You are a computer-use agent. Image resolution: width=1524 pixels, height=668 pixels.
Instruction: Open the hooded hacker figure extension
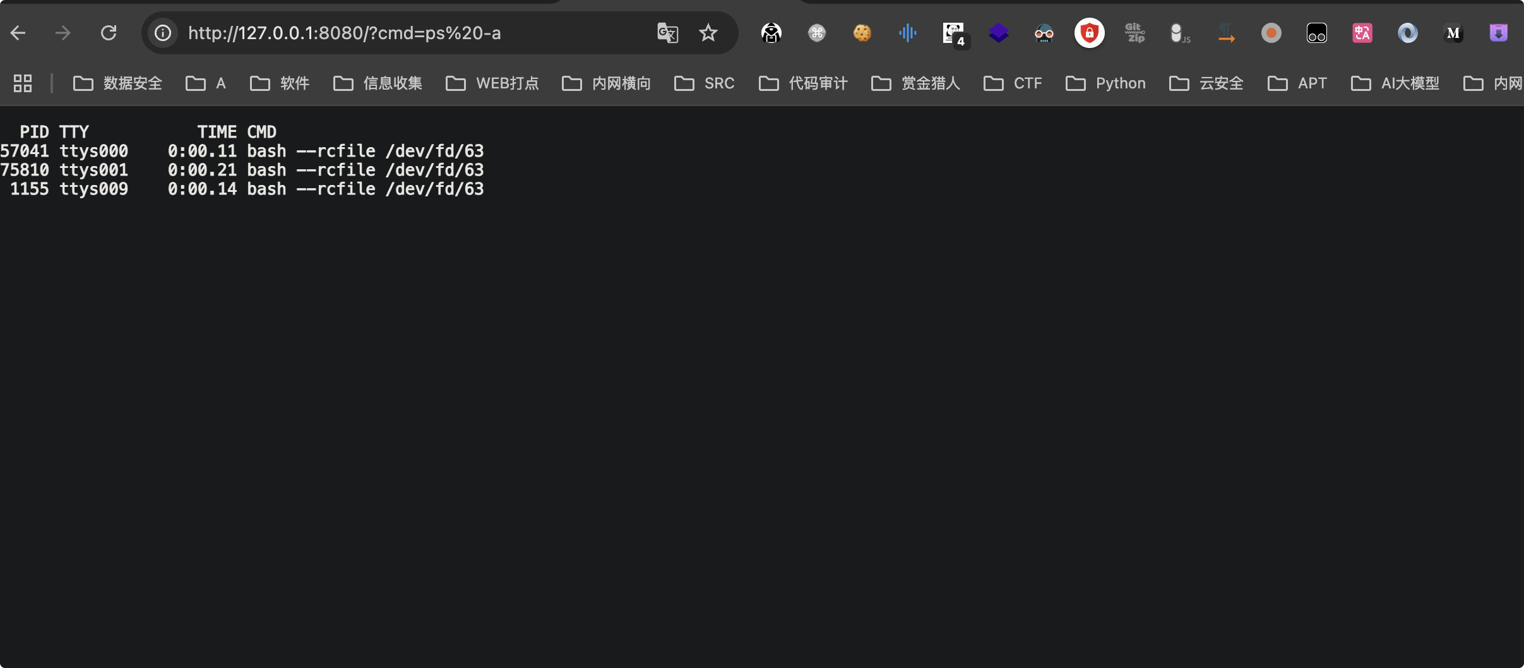tap(771, 33)
